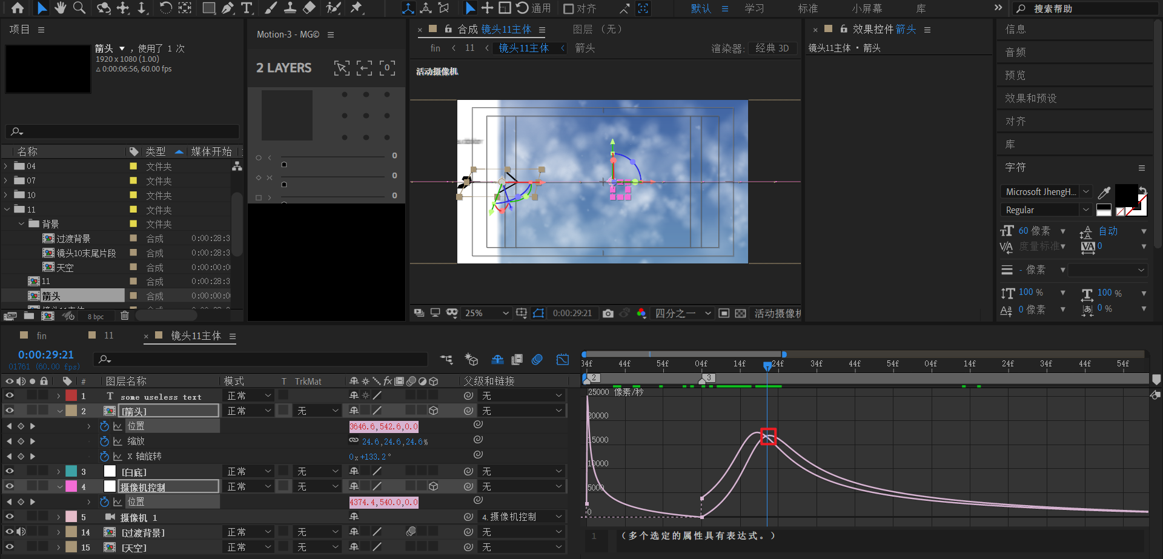Open the 25% magnification dropdown
This screenshot has height=559, width=1163.
[486, 313]
